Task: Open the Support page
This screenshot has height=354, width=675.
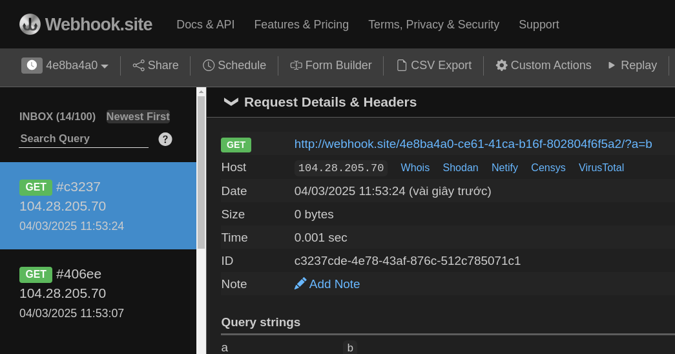Action: (x=539, y=25)
